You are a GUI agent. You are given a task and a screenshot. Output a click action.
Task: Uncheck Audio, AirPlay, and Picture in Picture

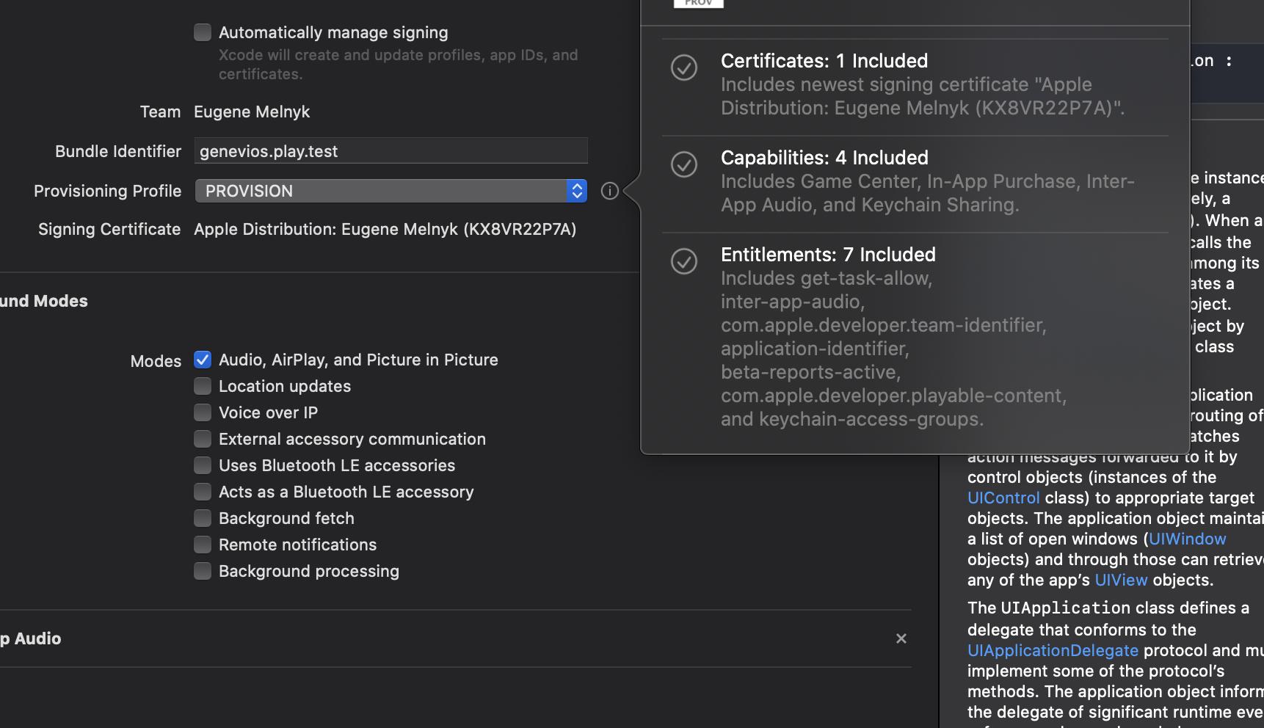tap(203, 360)
